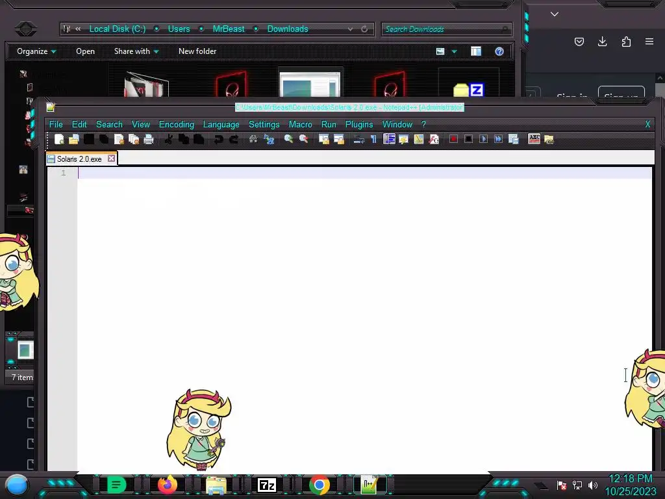Screen dimensions: 665x499
Task: Open the Plugins menu
Action: coord(359,124)
